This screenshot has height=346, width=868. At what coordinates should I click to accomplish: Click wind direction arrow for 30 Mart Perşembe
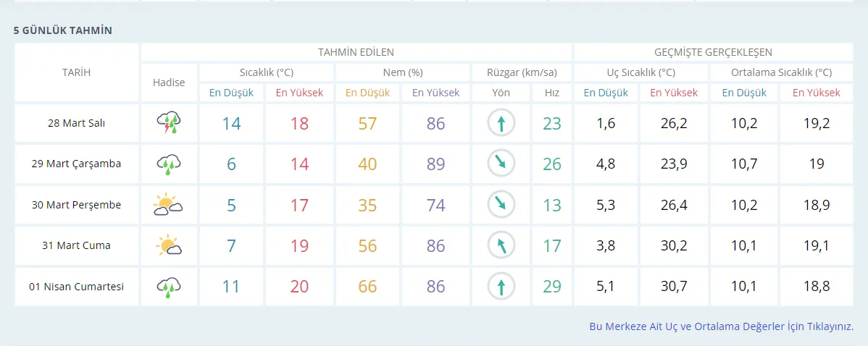[x=501, y=206]
